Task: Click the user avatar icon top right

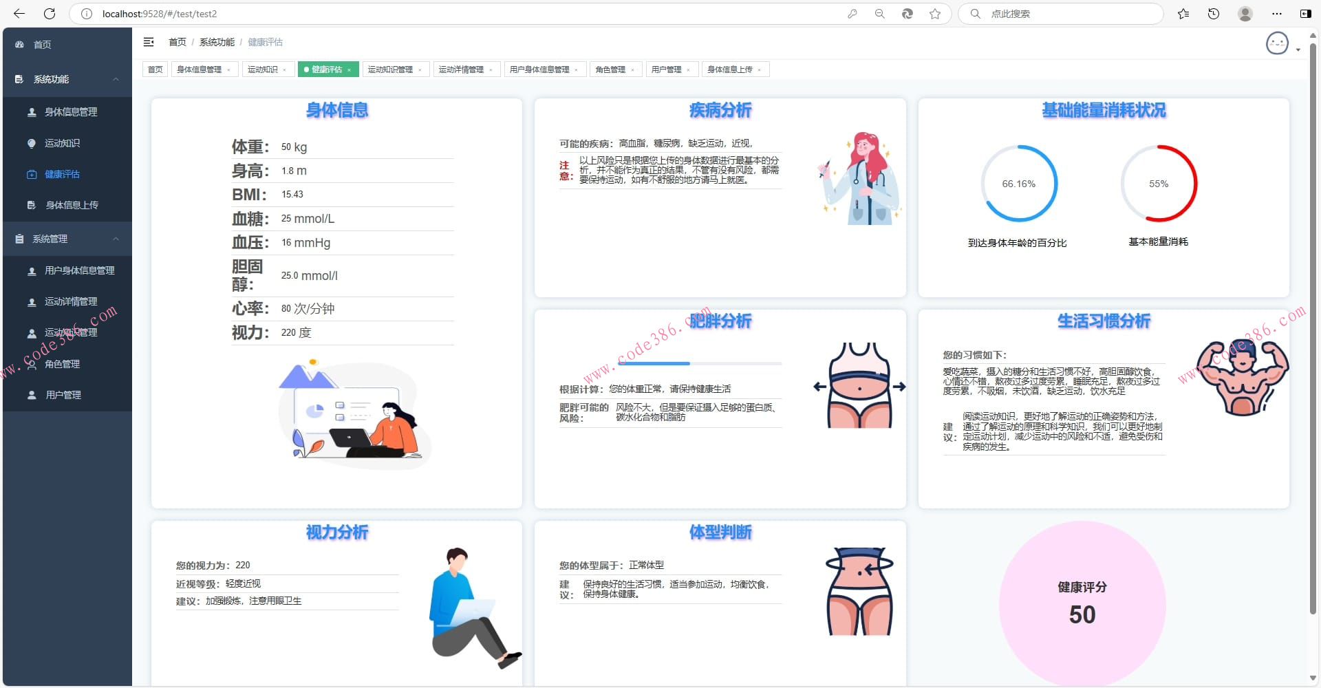Action: (1277, 43)
